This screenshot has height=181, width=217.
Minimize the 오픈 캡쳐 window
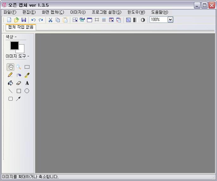click(x=197, y=5)
